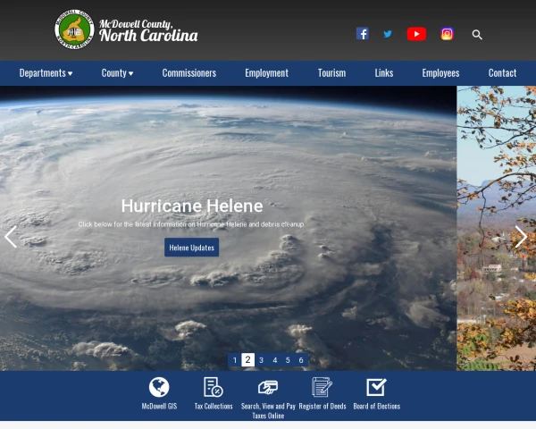Click the McDowell GIS text link
This screenshot has height=429, width=536.
[x=159, y=406]
